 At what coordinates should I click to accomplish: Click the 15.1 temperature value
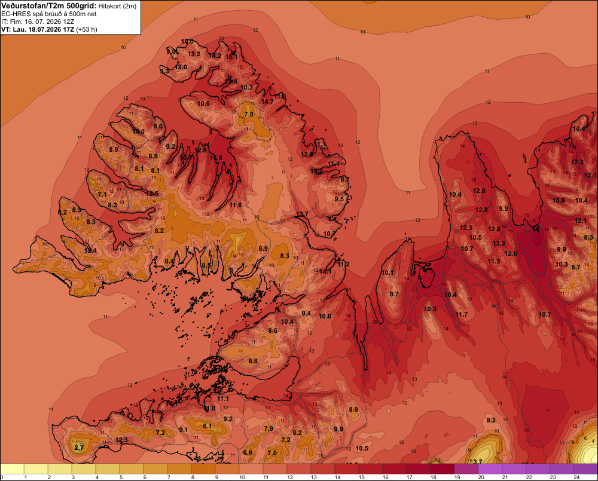(x=231, y=57)
